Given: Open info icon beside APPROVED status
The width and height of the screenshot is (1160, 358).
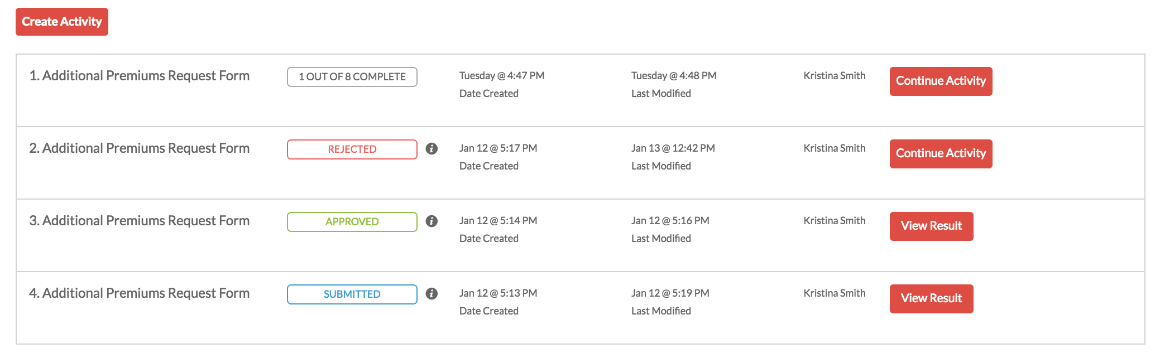Looking at the screenshot, I should 432,221.
